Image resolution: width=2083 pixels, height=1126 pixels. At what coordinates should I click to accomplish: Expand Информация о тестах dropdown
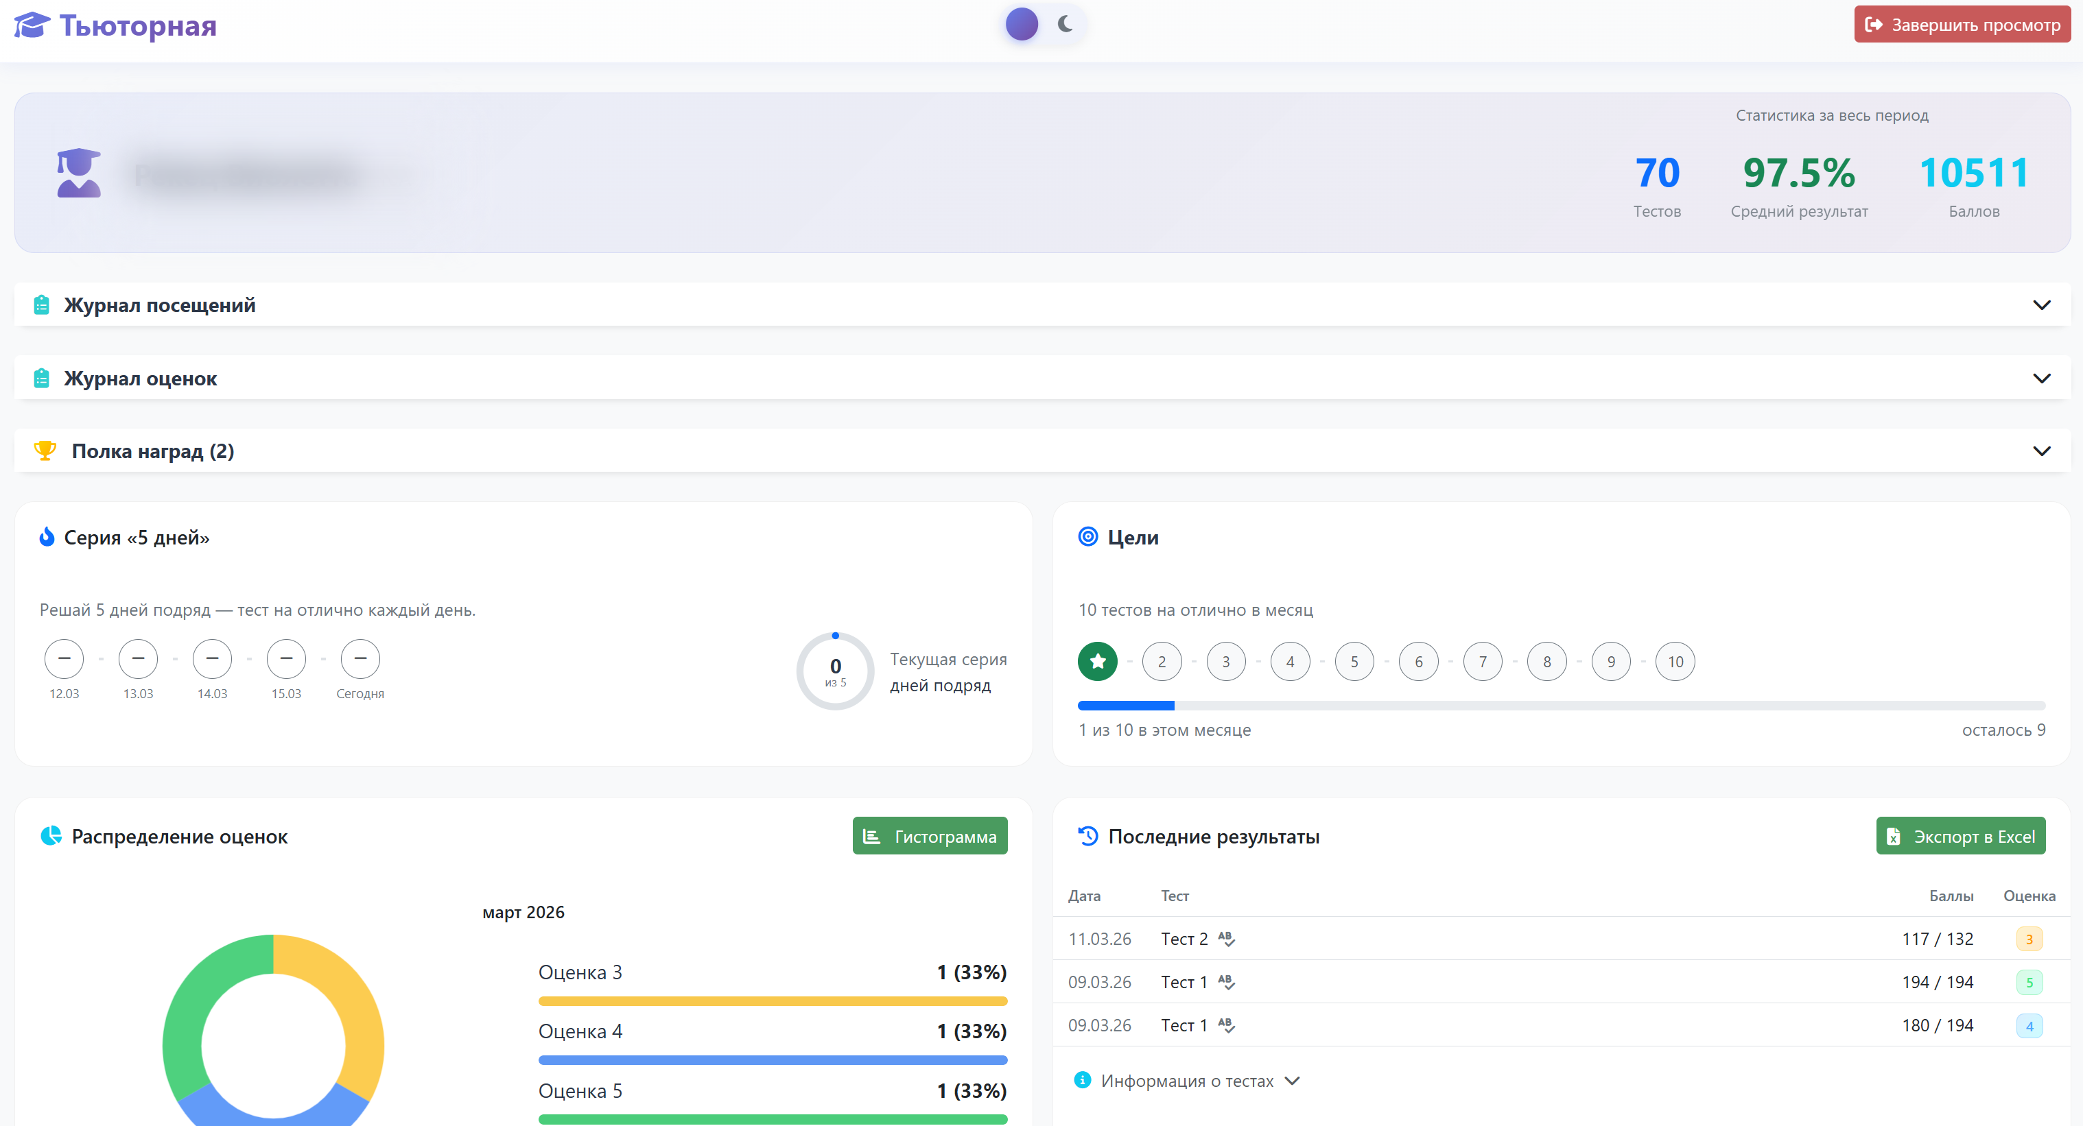pos(1200,1081)
